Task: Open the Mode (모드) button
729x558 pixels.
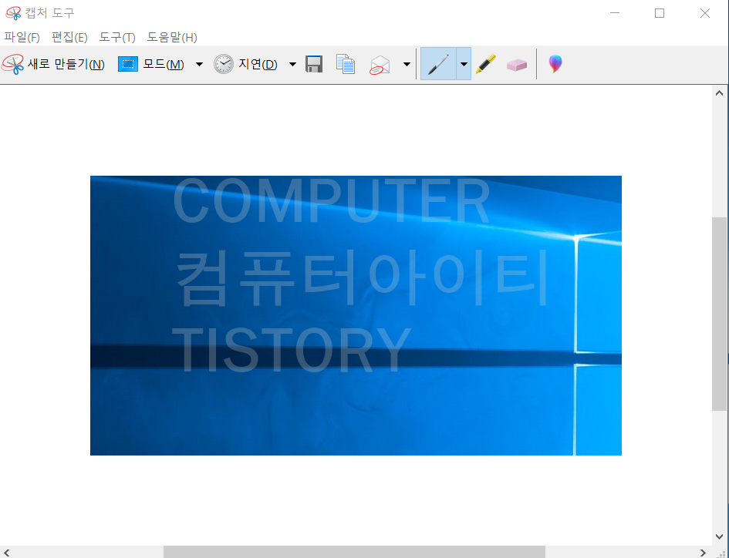Action: tap(151, 64)
